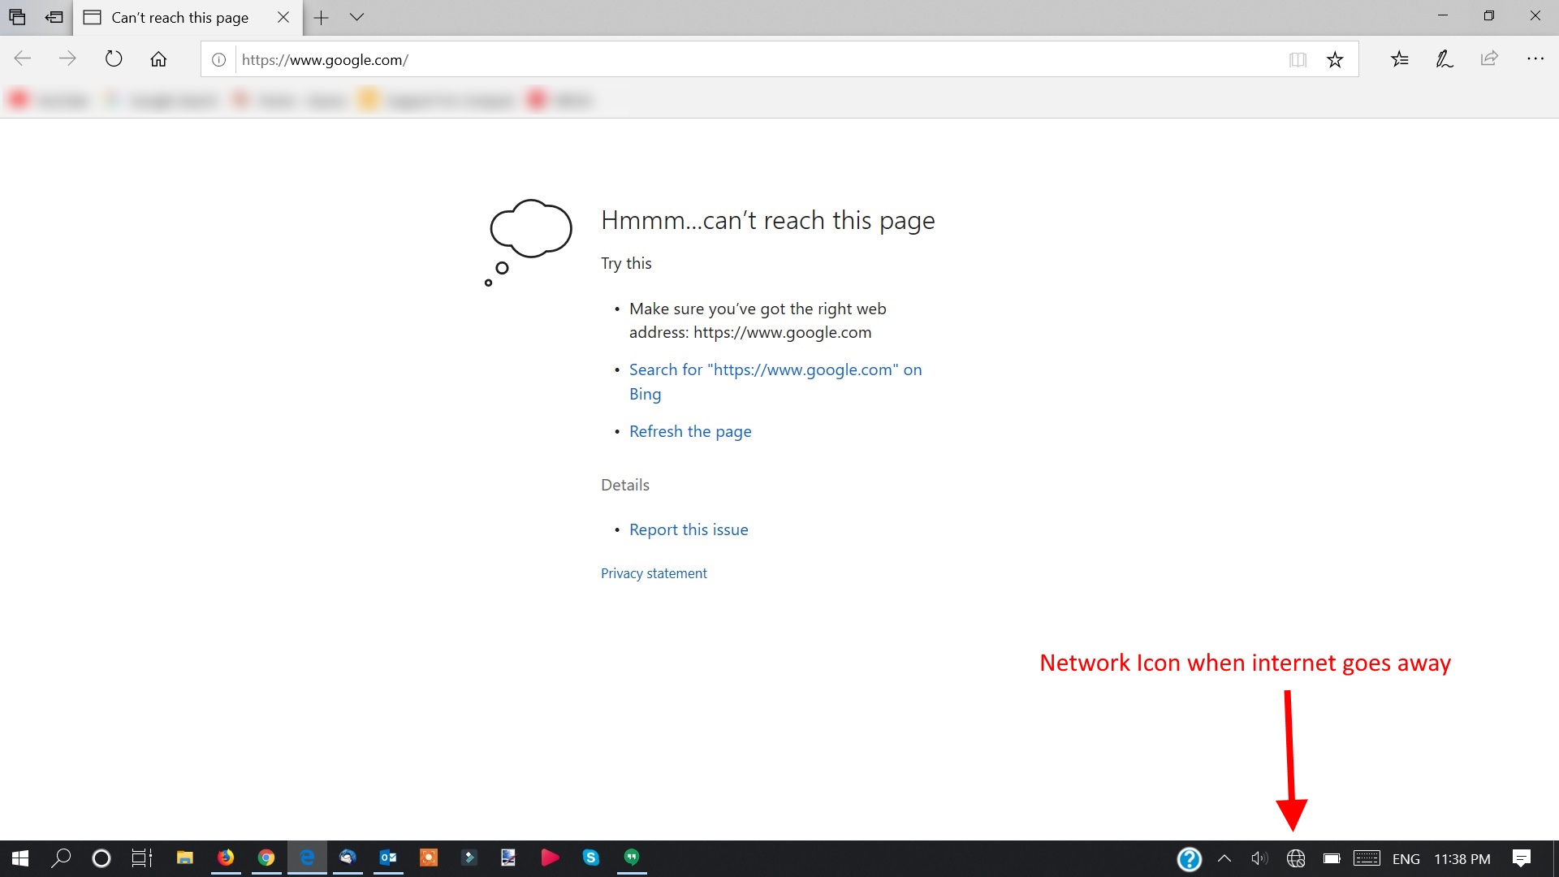Open Settings and more ellipsis menu

coord(1535,59)
